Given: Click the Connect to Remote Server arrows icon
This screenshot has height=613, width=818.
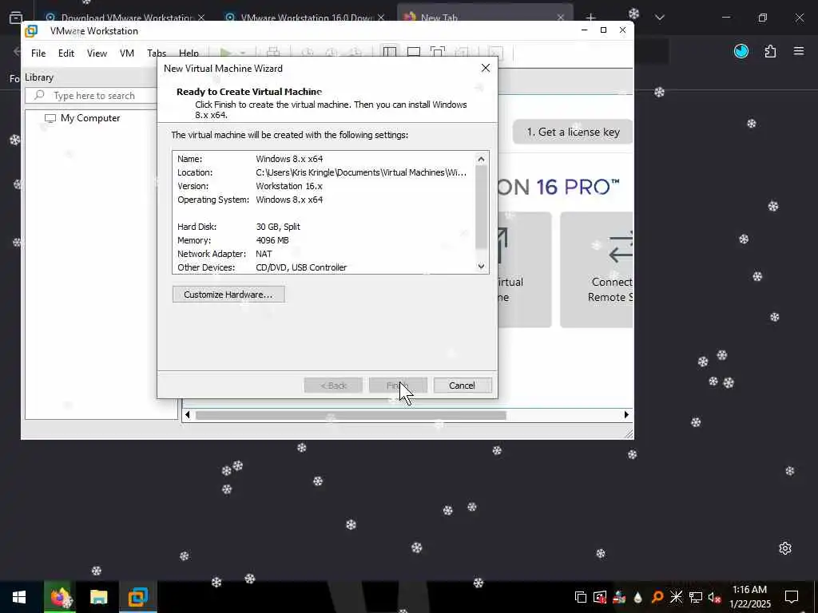Looking at the screenshot, I should tap(621, 247).
